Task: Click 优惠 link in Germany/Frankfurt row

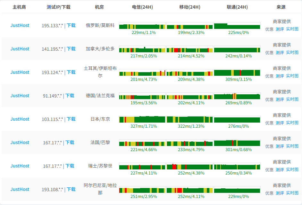Action: point(269,99)
